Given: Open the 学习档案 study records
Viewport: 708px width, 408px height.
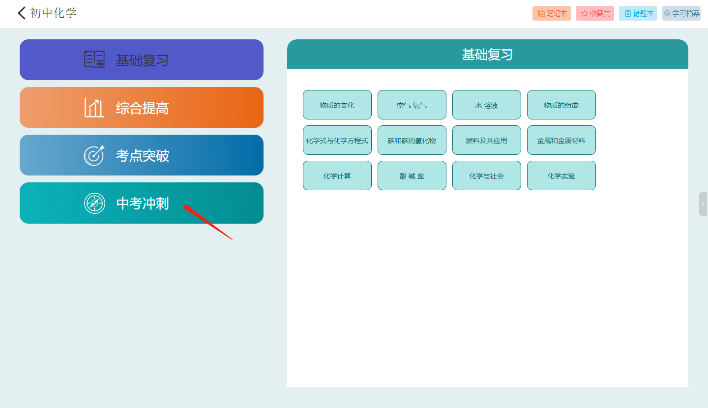Looking at the screenshot, I should click(681, 13).
